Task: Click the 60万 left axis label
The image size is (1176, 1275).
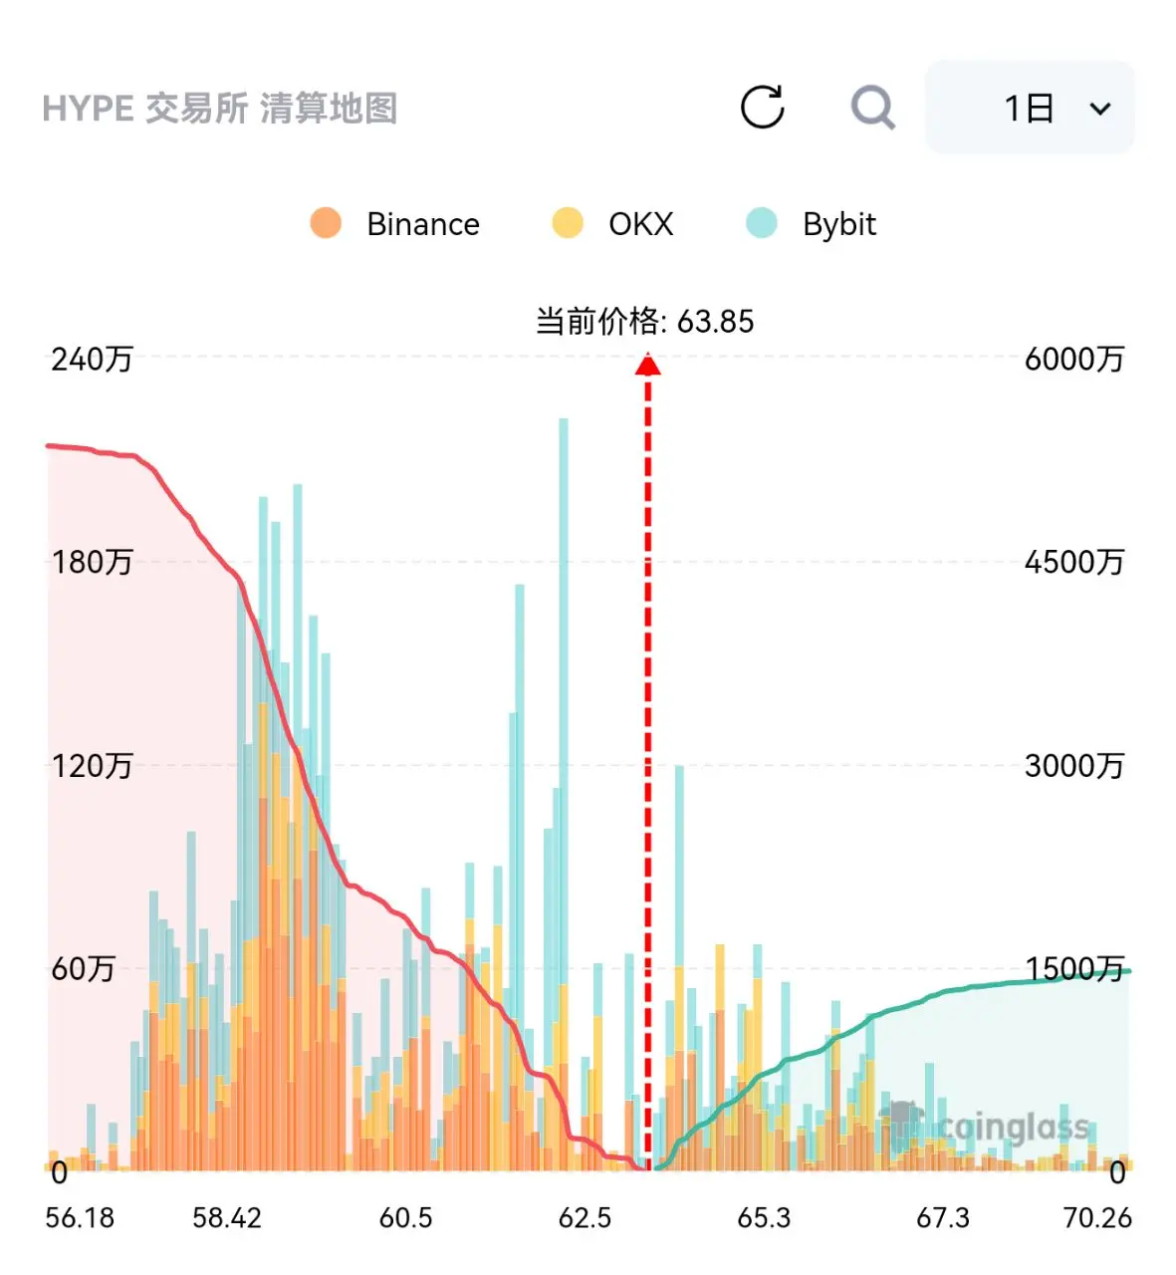Action: [x=83, y=968]
